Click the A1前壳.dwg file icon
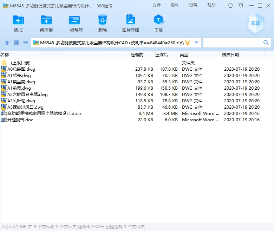 tap(4, 88)
